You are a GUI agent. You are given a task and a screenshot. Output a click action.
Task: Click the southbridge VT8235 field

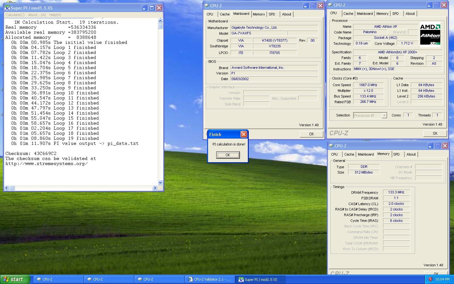point(275,46)
